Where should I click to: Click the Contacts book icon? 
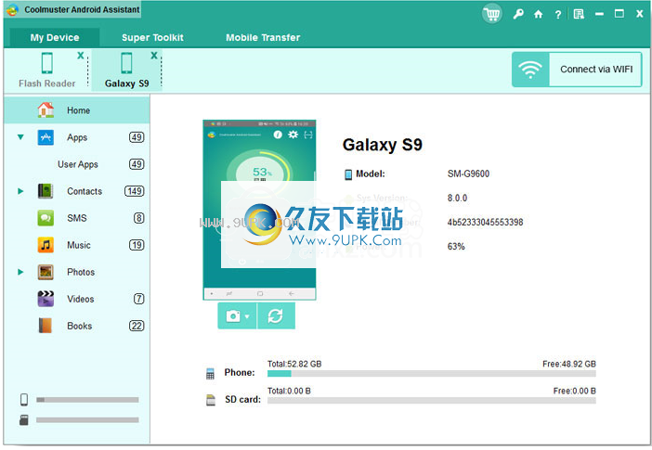[x=46, y=191]
